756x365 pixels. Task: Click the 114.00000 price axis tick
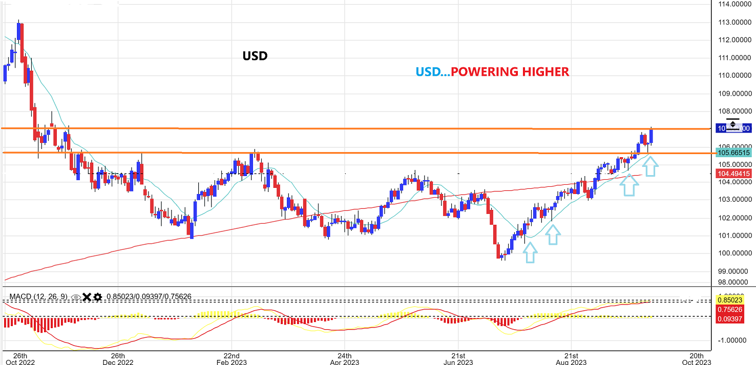click(734, 4)
